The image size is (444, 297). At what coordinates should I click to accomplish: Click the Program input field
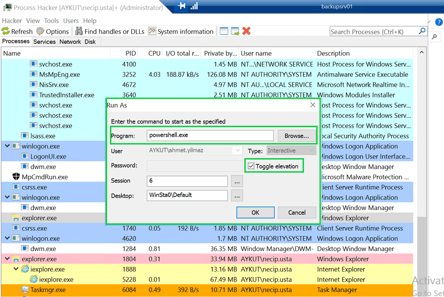(x=210, y=136)
